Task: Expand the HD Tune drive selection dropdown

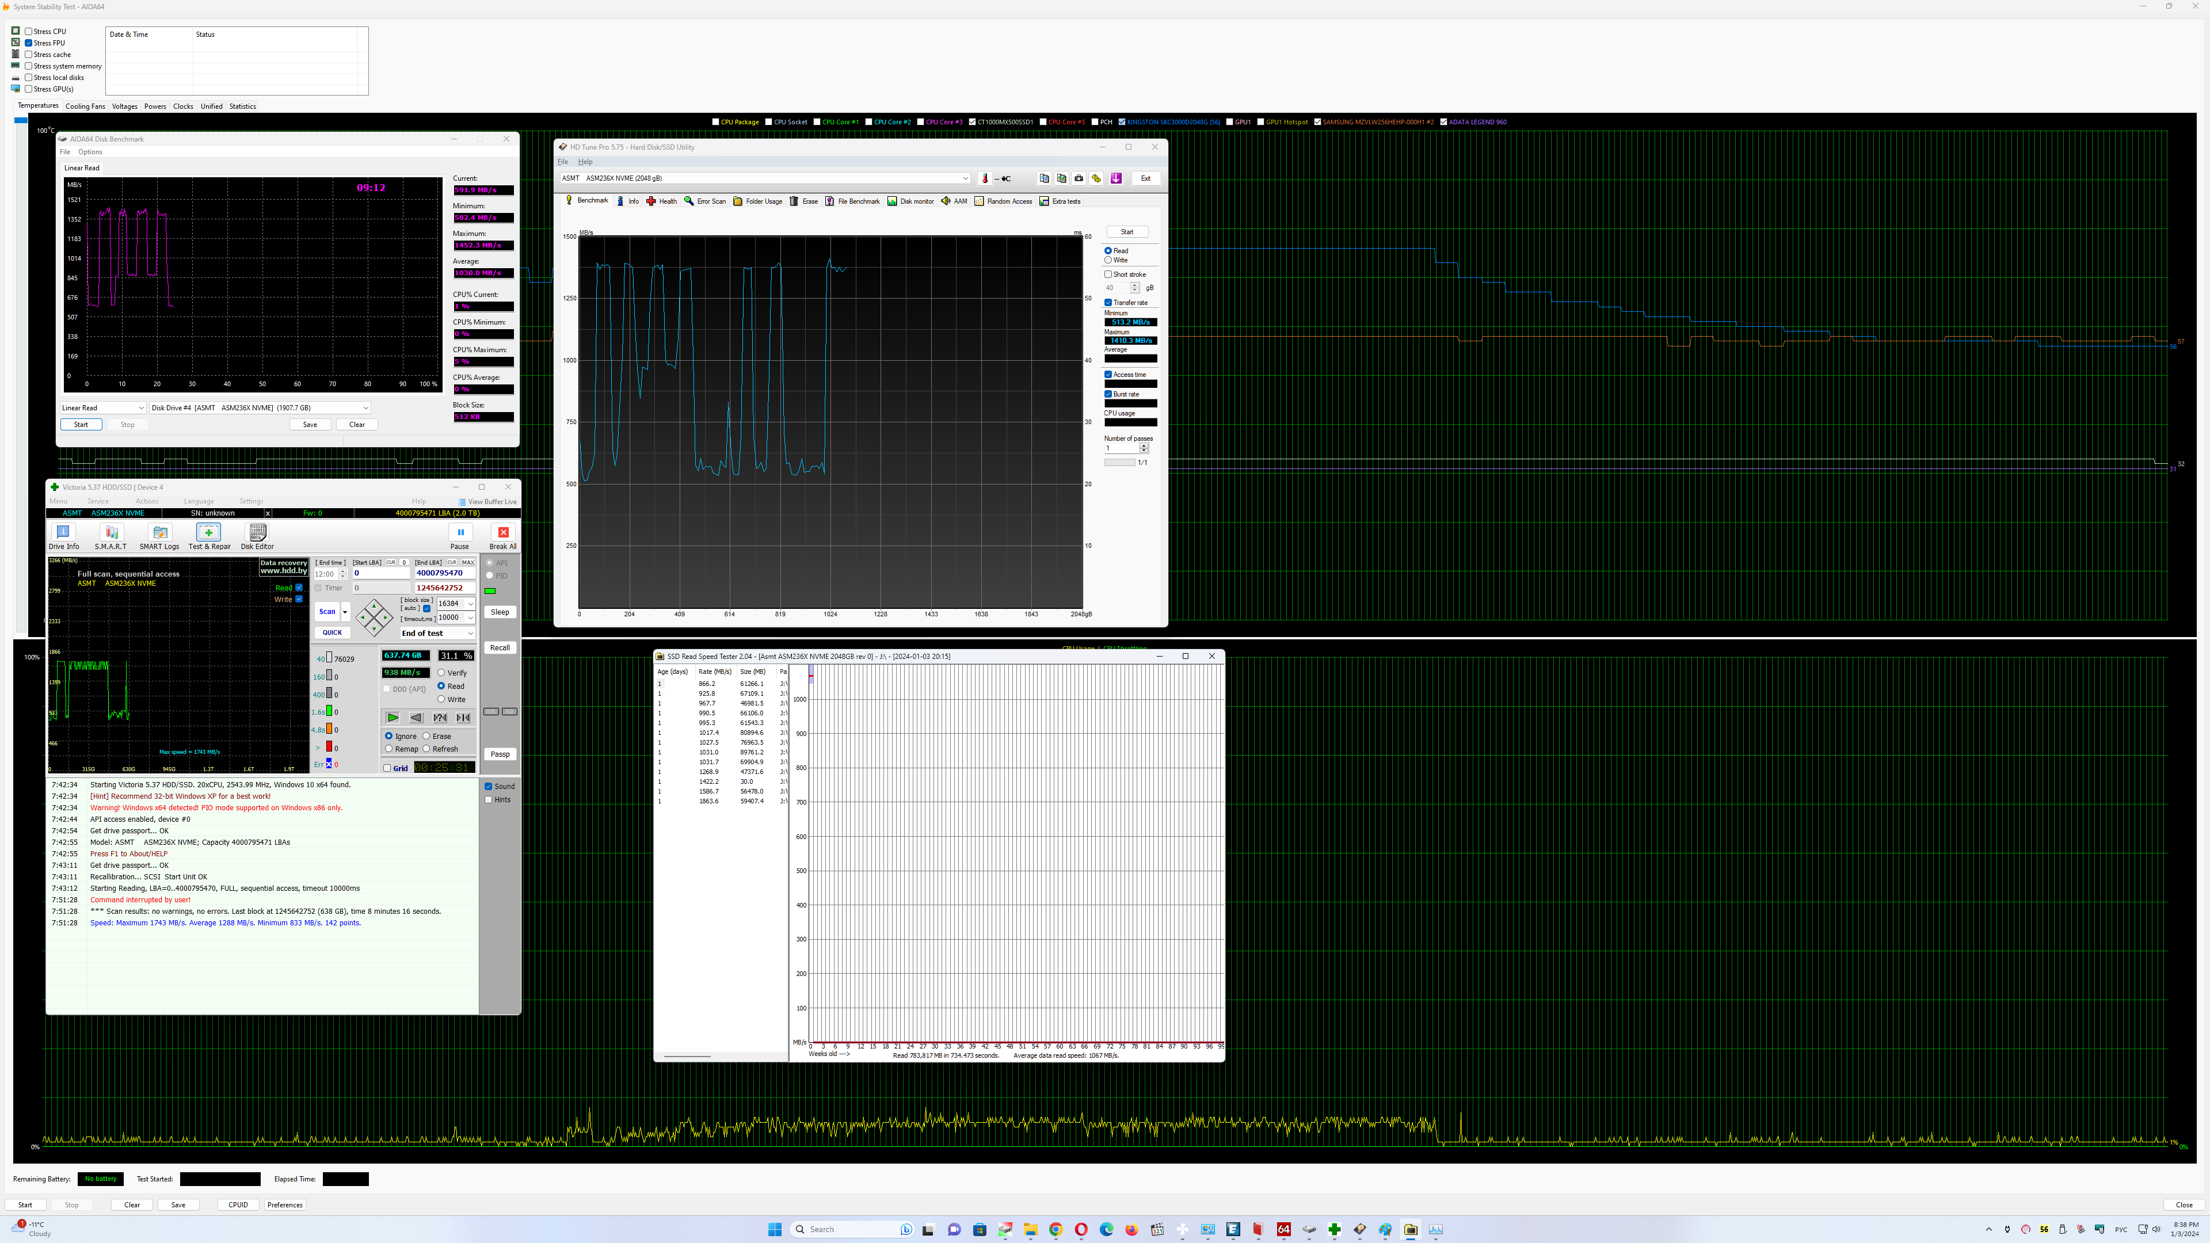Action: [x=965, y=178]
